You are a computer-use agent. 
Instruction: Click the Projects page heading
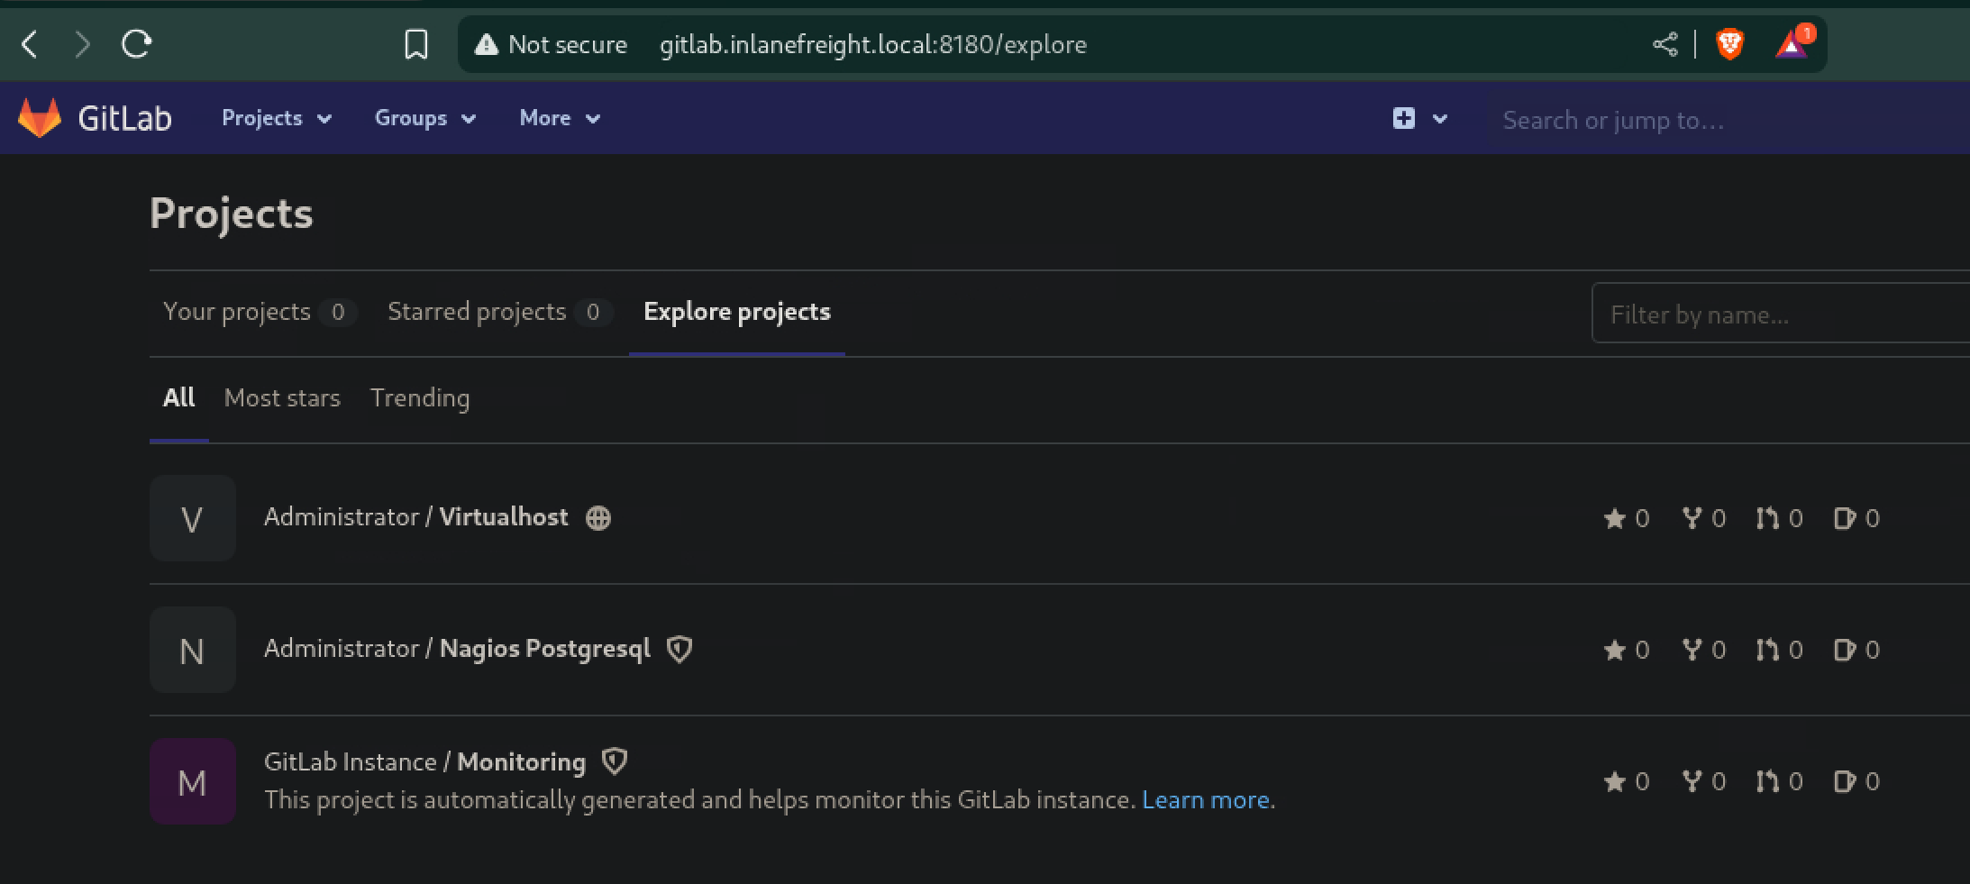(x=232, y=214)
